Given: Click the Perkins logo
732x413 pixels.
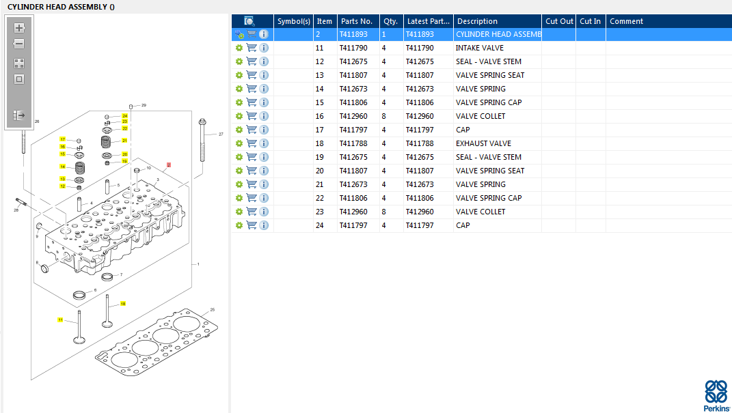Looking at the screenshot, I should point(716,396).
